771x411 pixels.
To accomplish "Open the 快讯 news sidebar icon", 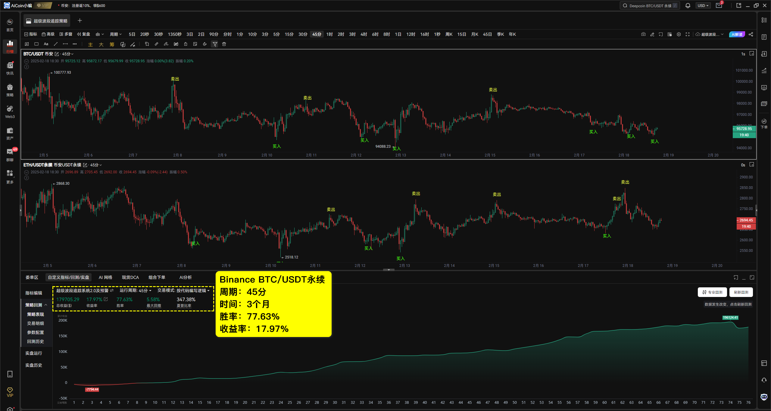I will pyautogui.click(x=10, y=68).
